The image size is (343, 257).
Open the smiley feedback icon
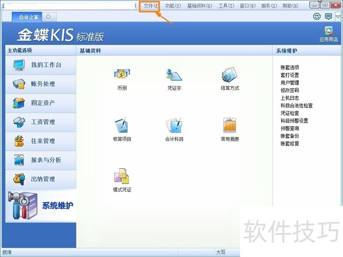(316, 16)
